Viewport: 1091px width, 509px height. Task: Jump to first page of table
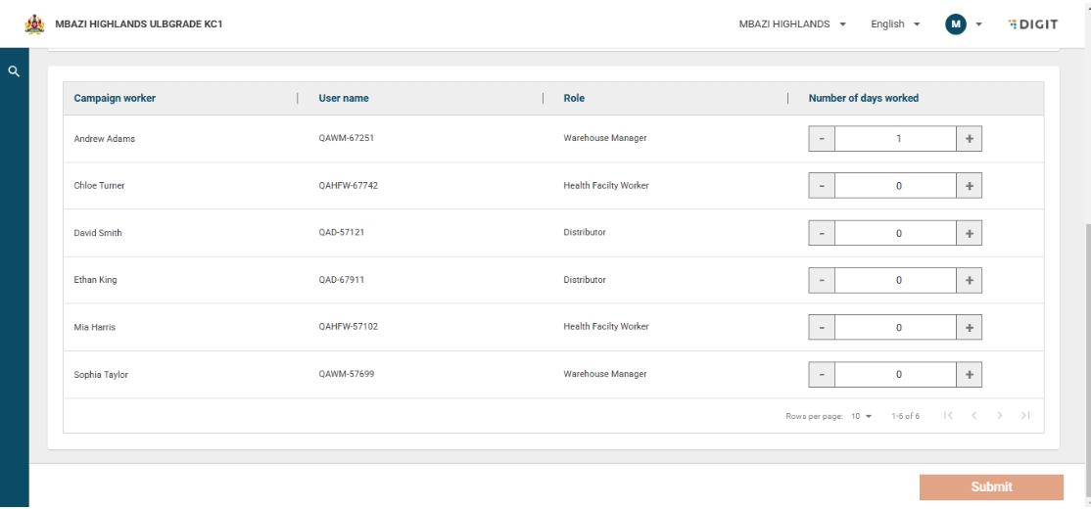(x=948, y=416)
